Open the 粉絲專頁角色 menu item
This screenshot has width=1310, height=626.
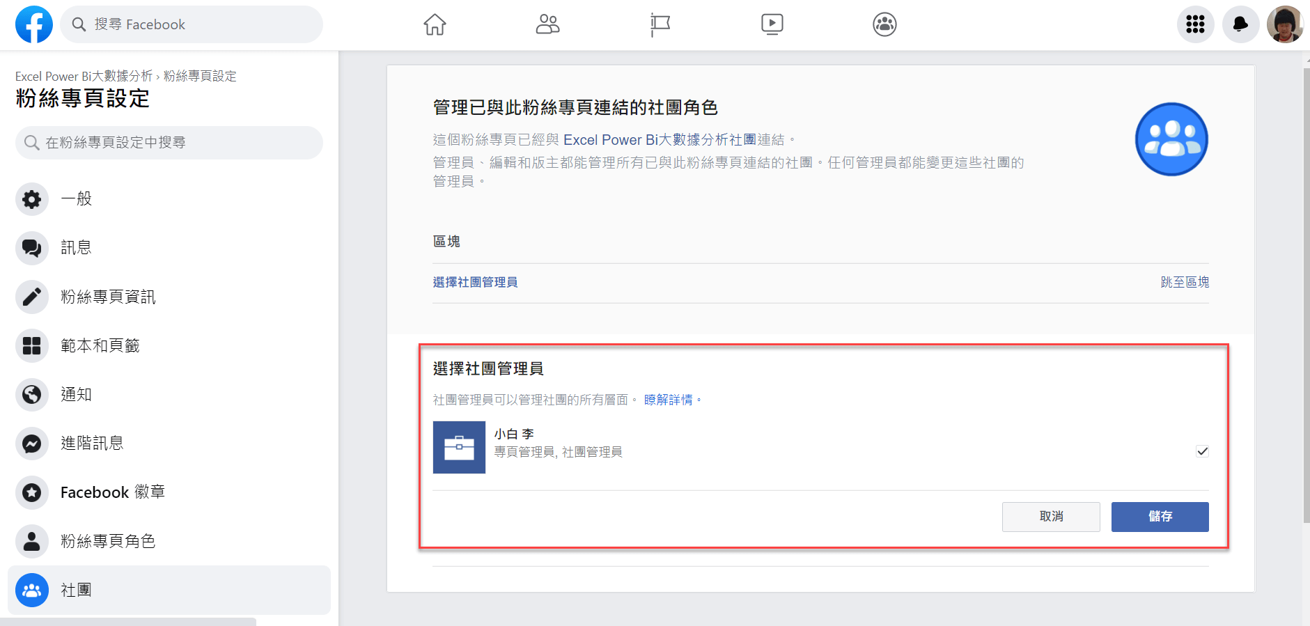(x=169, y=542)
